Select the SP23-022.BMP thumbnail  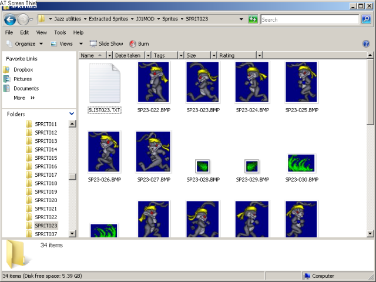tap(154, 82)
